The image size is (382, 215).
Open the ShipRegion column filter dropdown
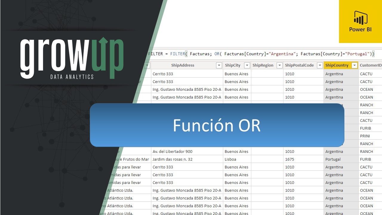pyautogui.click(x=280, y=65)
